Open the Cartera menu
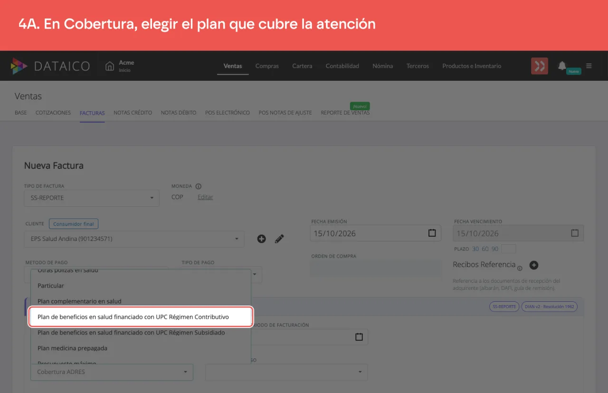Image resolution: width=608 pixels, height=393 pixels. point(302,66)
